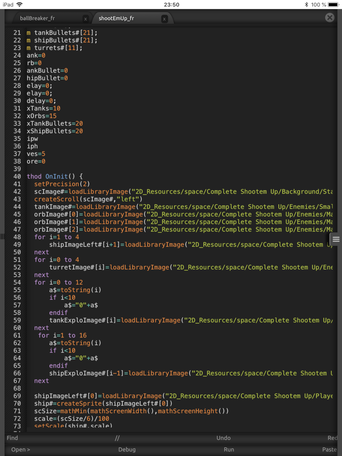Open the hamburger side menu handle
Viewport: 342px width, 456px height.
pyautogui.click(x=336, y=239)
